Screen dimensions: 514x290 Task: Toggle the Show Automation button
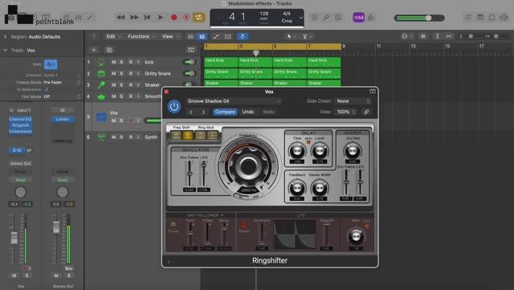coord(215,36)
